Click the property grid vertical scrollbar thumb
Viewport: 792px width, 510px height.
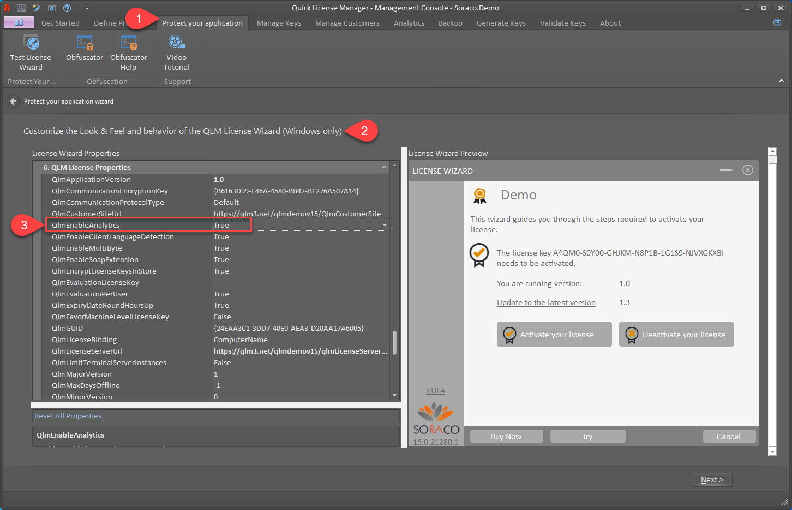(394, 343)
